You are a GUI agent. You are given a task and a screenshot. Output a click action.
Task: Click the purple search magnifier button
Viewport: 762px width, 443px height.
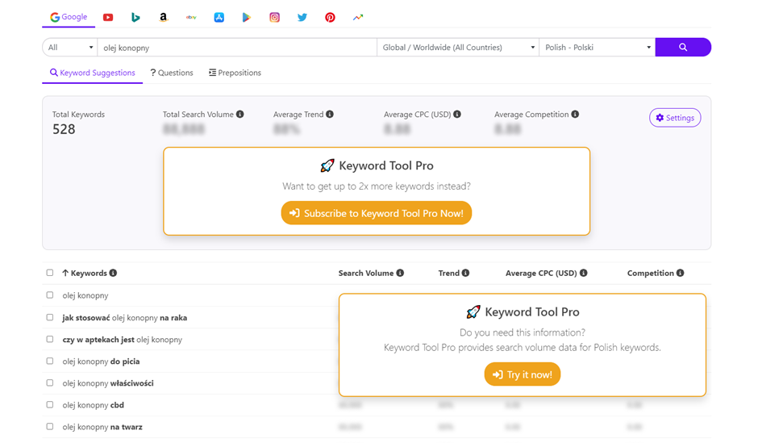tap(683, 48)
